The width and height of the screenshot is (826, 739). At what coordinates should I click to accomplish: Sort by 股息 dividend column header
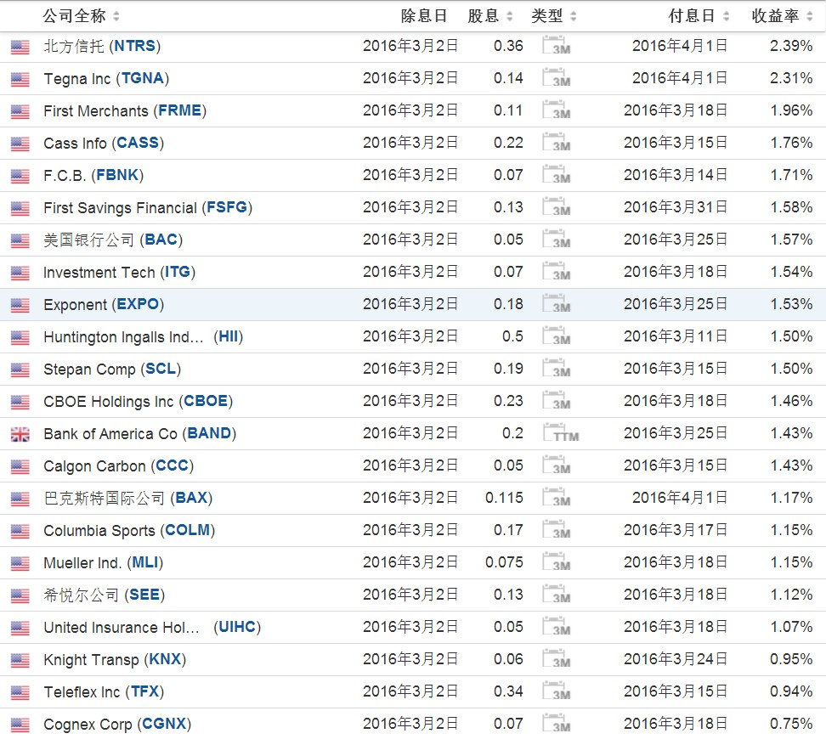(x=490, y=16)
